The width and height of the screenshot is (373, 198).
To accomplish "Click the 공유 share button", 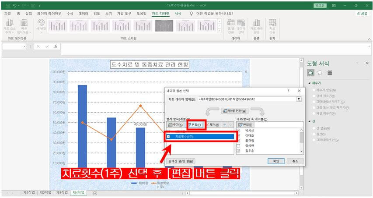I will pos(362,14).
